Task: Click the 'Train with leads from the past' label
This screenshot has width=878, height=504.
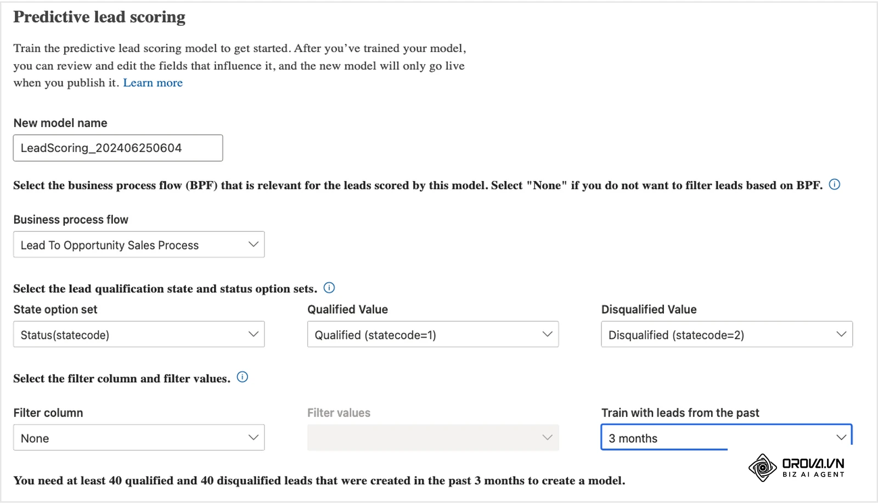Action: [680, 413]
